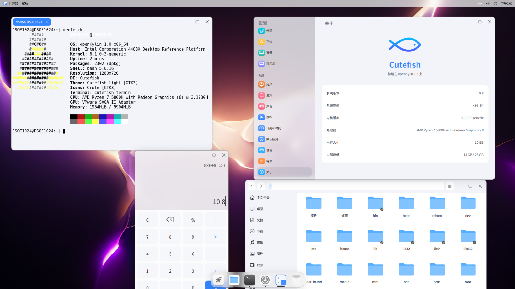Image resolution: width=515 pixels, height=289 pixels.
Task: Click the volume icon in the top bar
Action: 488,3
